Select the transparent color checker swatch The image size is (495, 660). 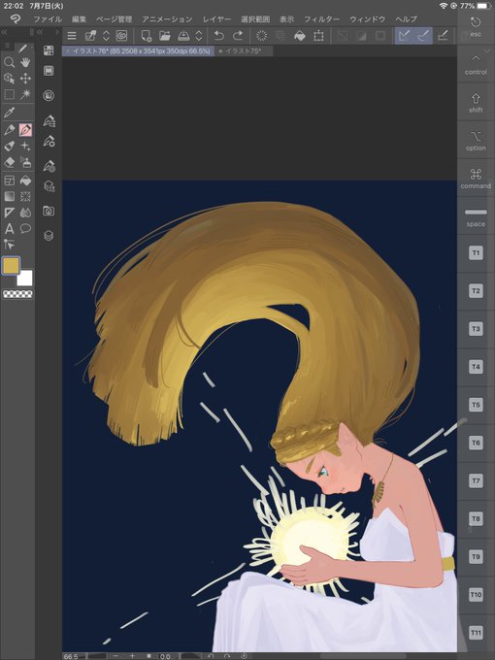pyautogui.click(x=17, y=294)
